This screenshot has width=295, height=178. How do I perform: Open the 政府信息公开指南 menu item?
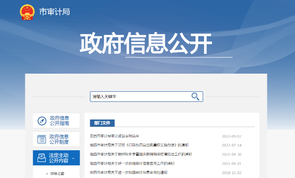point(59,121)
